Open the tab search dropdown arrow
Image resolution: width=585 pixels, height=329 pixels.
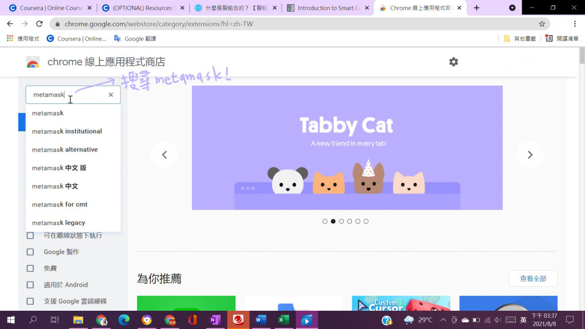click(x=512, y=8)
